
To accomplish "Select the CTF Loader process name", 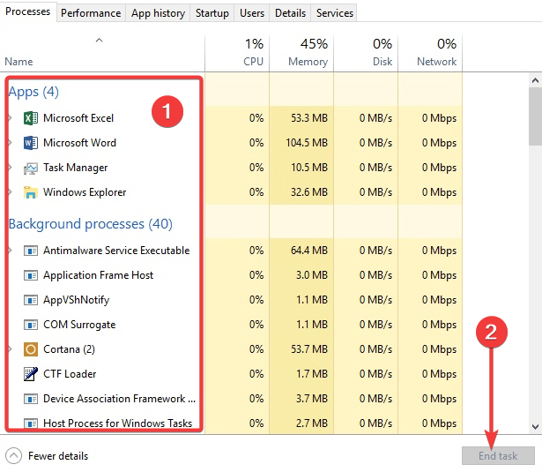I will (x=70, y=374).
